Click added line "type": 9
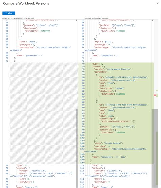161x188 pixels. point(97,64)
